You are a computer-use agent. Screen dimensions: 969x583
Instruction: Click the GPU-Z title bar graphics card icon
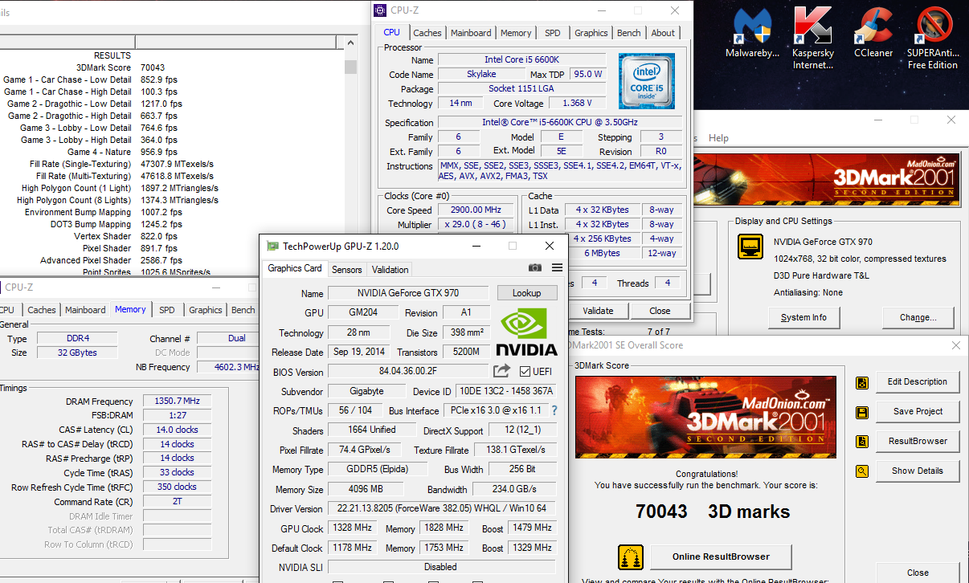pyautogui.click(x=273, y=246)
